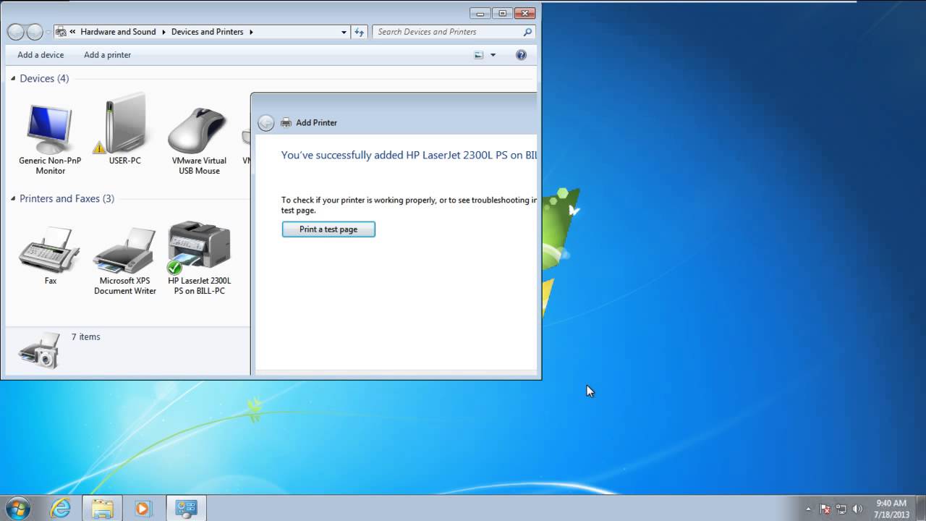Collapse the Printers and Faxes (3) group
The width and height of the screenshot is (926, 521).
point(13,198)
